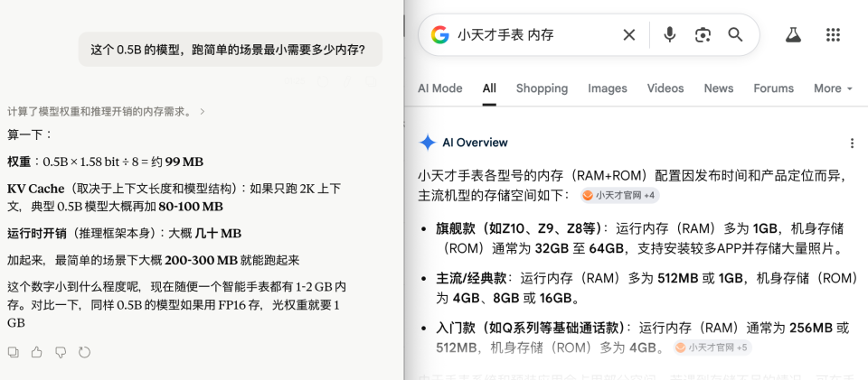This screenshot has width=868, height=380.
Task: Switch to the Videos tab
Action: 665,88
